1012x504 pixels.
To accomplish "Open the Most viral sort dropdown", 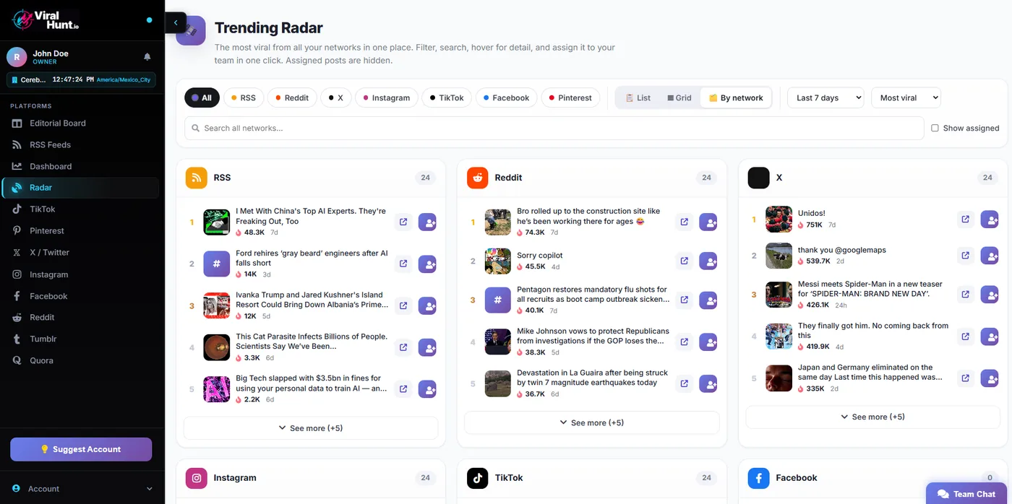I will (x=906, y=97).
